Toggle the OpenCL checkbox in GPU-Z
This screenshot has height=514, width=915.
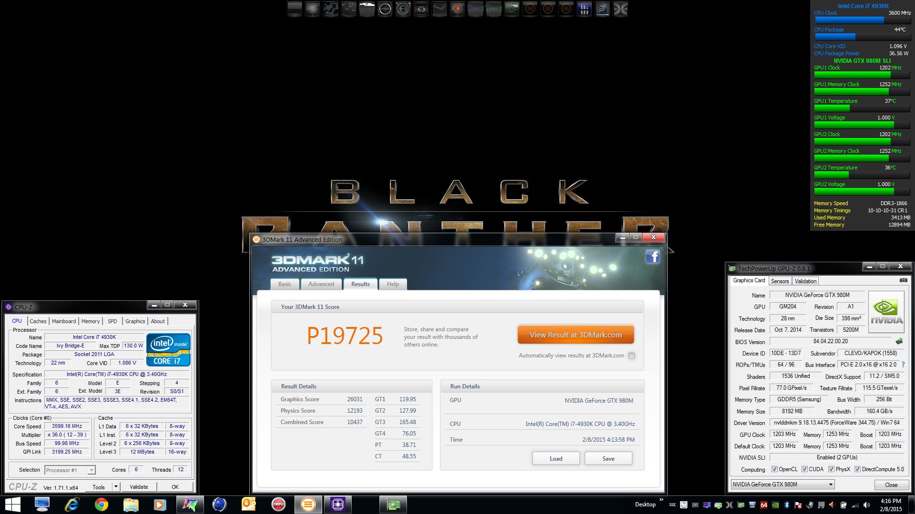coord(774,469)
